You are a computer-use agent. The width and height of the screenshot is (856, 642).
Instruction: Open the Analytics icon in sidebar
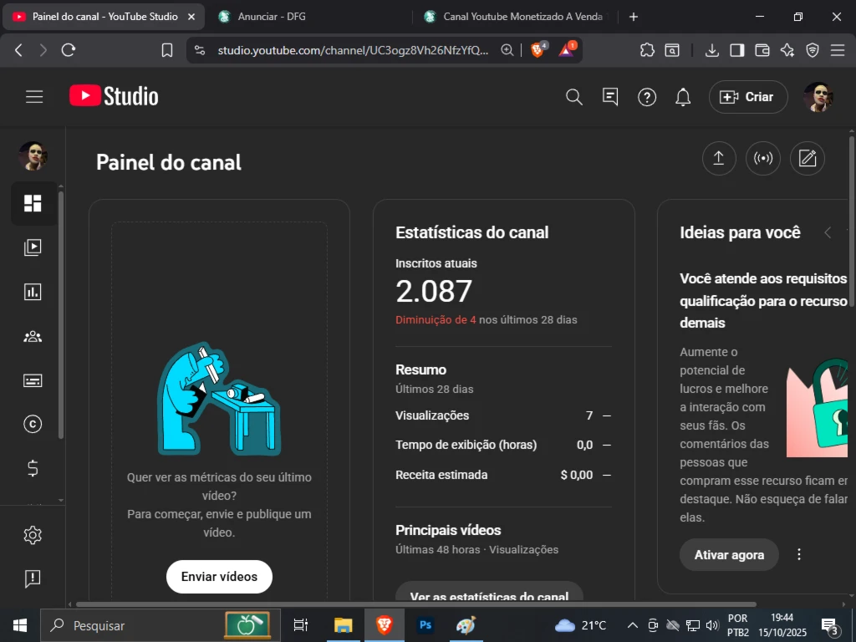point(33,292)
